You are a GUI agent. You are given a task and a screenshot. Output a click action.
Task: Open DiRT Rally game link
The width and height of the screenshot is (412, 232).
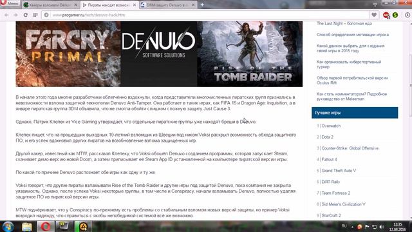(x=330, y=182)
